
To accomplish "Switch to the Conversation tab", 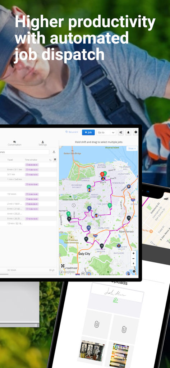I will click(14, 143).
